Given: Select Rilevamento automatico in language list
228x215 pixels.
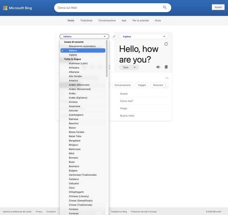Looking at the screenshot, I should point(83,46).
